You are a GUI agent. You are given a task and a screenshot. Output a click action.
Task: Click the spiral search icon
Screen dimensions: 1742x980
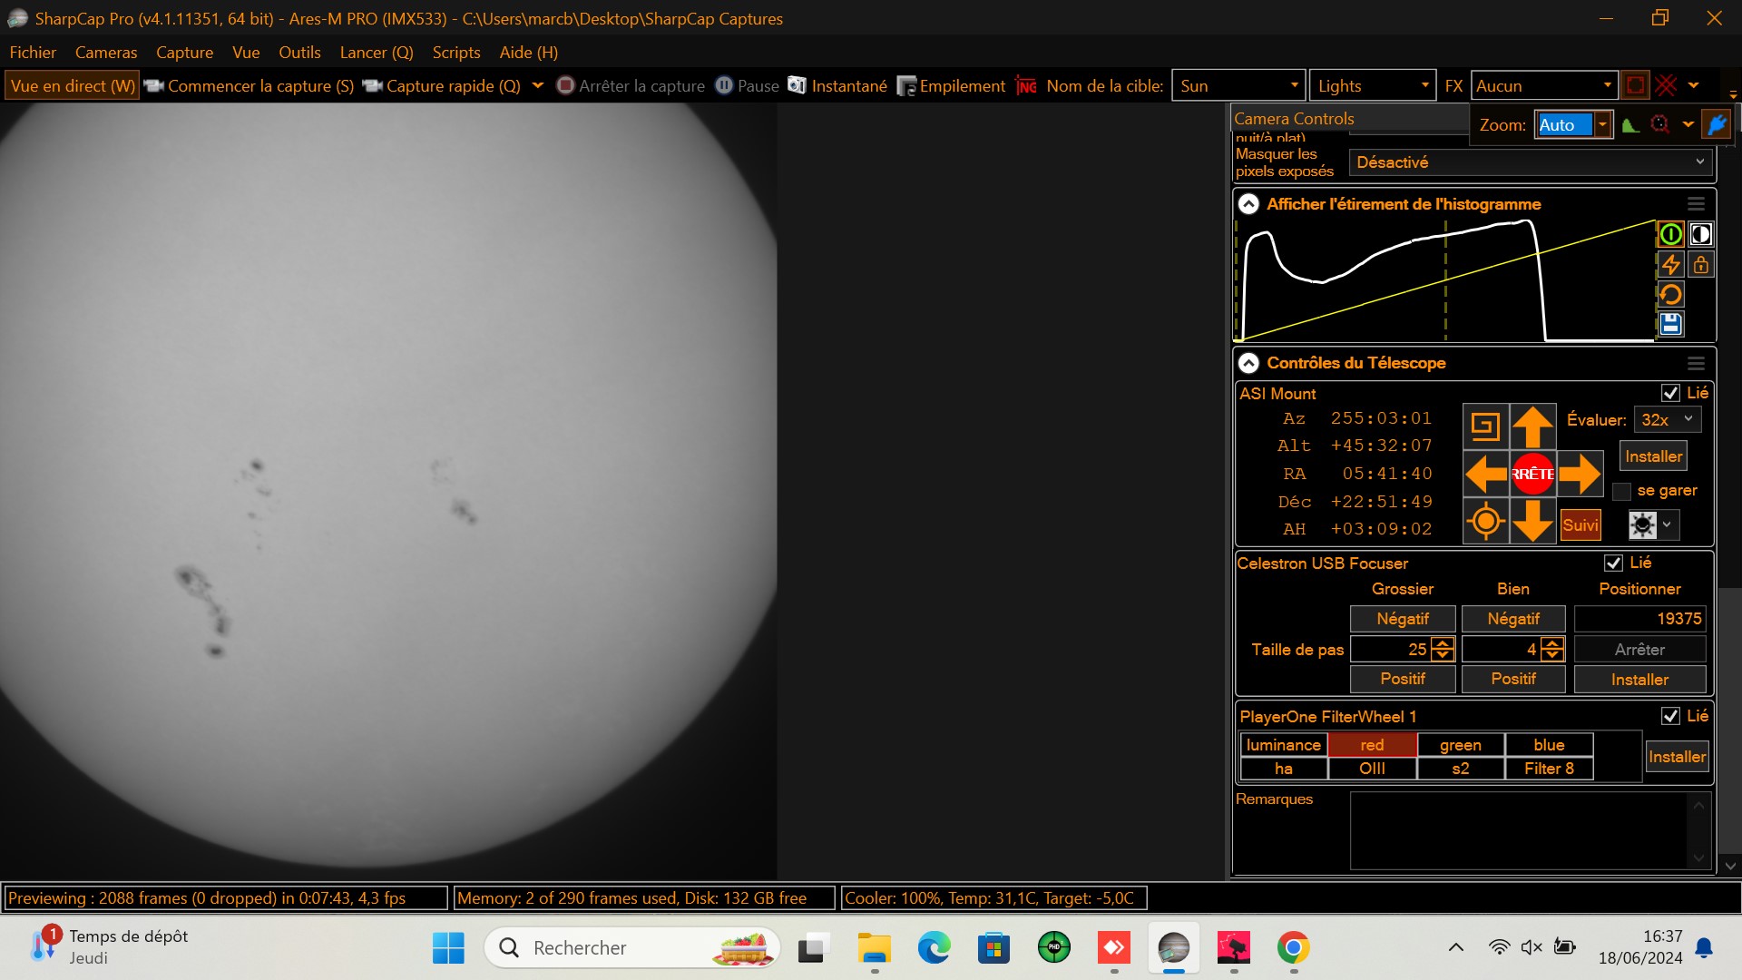tap(1485, 426)
